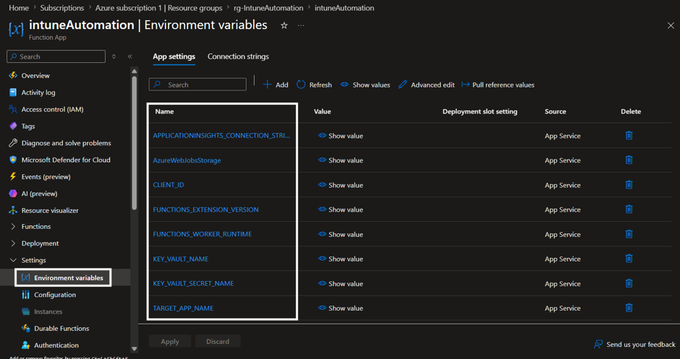Screen dimensions: 680x359
Task: Click the sidebar sort up/down chevron control
Action: [x=114, y=56]
